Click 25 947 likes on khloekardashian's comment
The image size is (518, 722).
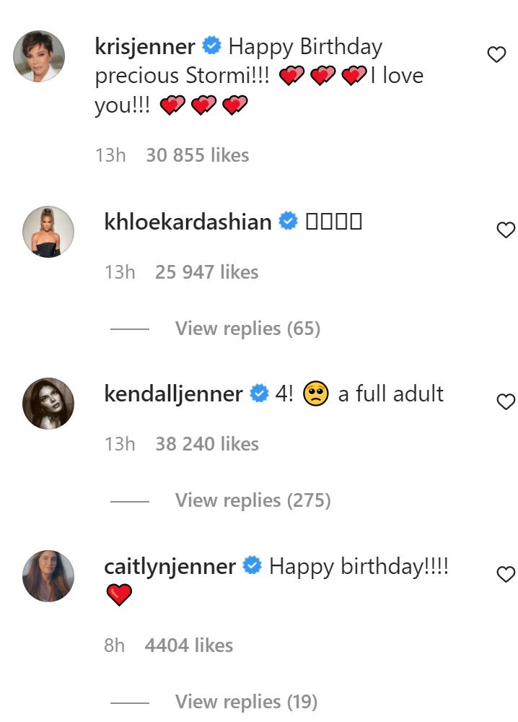tap(208, 271)
